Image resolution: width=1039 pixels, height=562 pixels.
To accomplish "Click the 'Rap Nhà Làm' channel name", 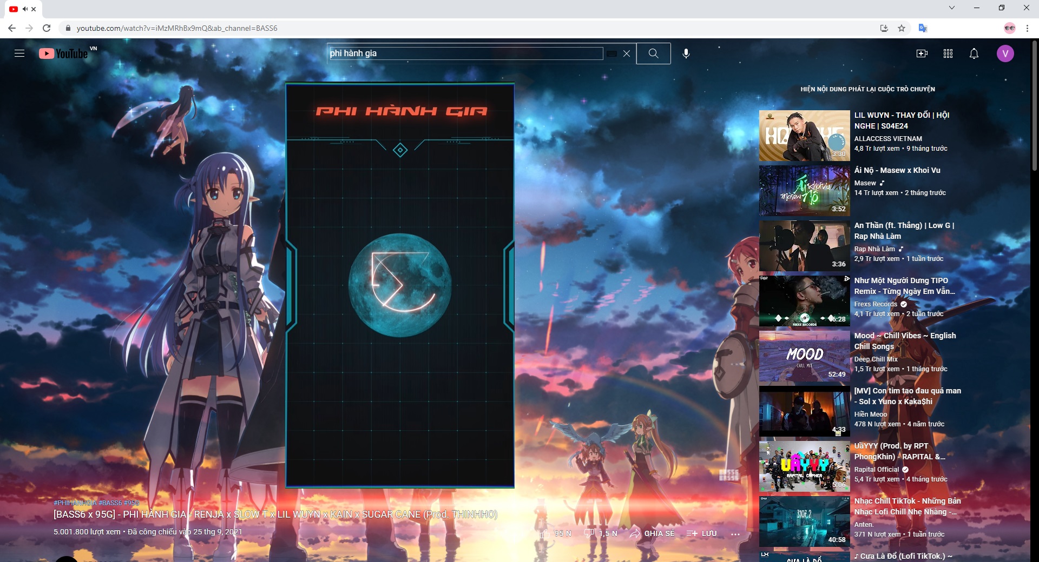I will click(x=874, y=249).
